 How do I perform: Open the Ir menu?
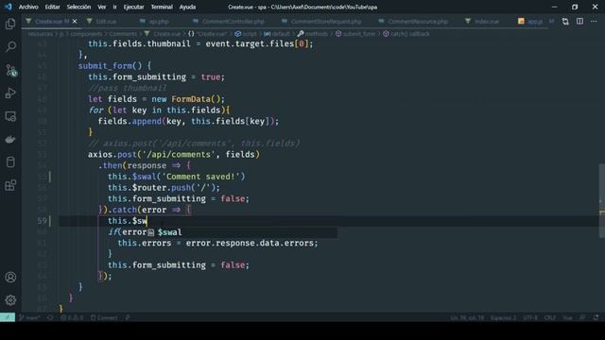[x=114, y=7]
